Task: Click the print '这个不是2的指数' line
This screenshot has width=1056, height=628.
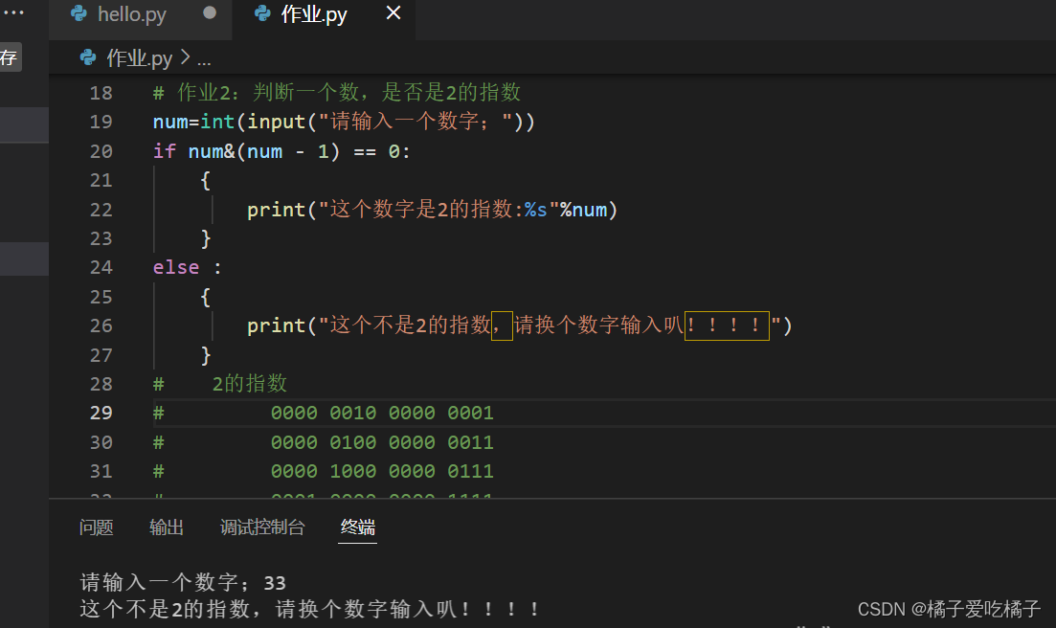Action: point(519,325)
